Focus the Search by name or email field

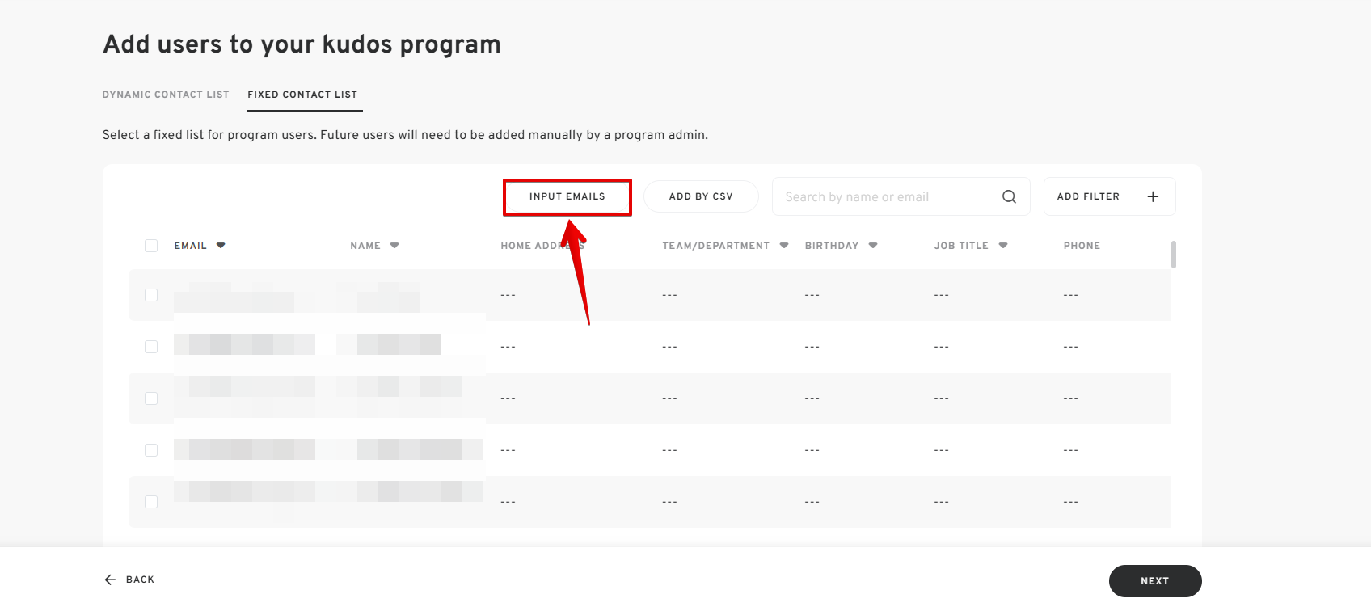885,196
